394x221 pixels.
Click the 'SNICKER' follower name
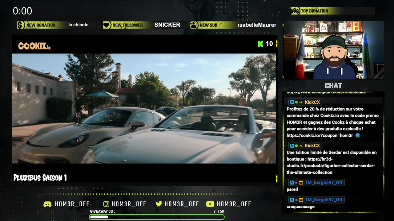(x=167, y=25)
